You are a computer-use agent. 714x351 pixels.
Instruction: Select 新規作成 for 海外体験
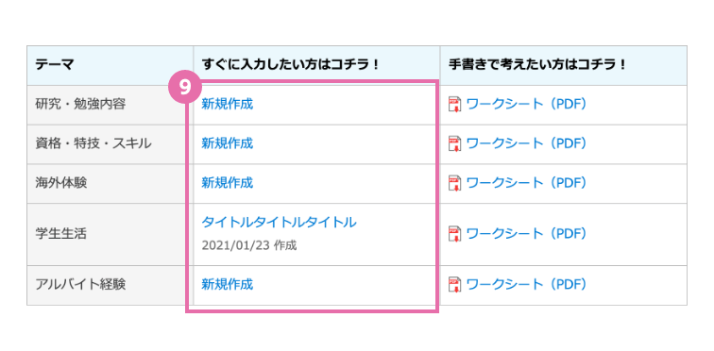228,183
